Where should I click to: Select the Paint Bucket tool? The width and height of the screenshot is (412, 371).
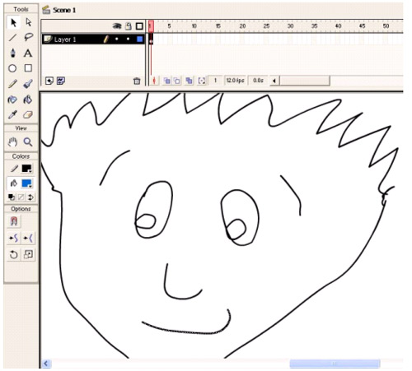(28, 100)
